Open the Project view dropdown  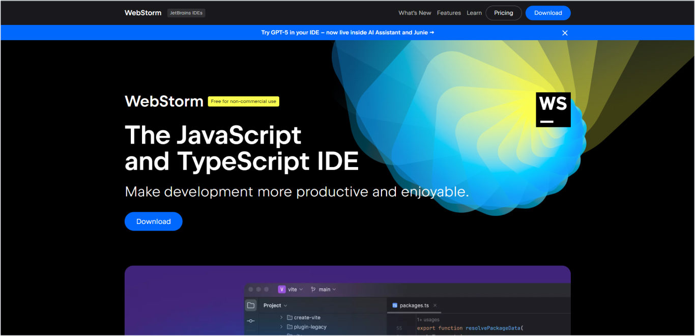point(285,305)
